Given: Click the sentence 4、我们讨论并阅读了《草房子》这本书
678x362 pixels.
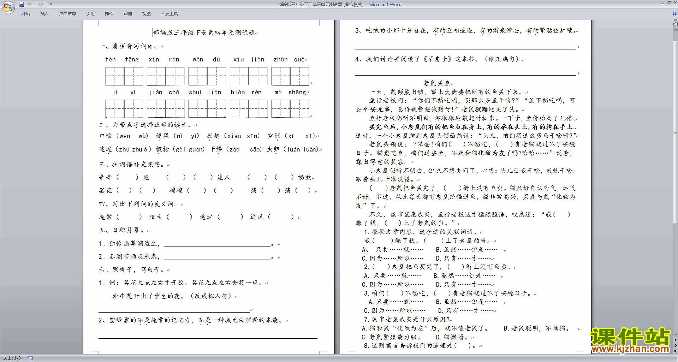Looking at the screenshot, I should [x=417, y=59].
